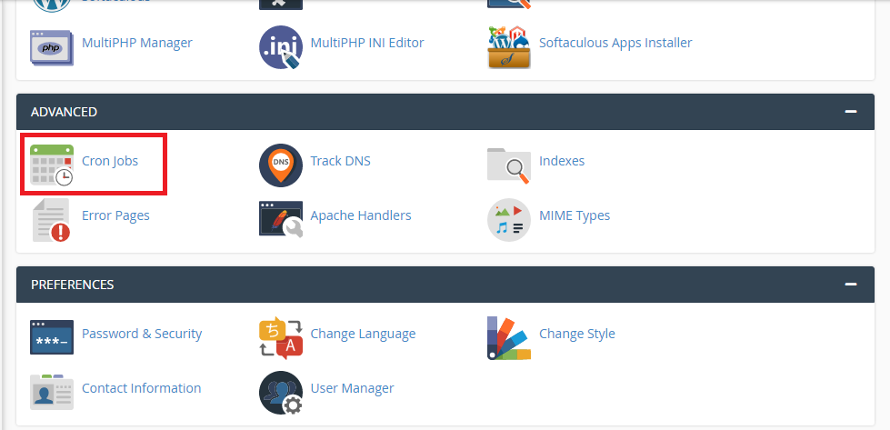Open the Indexes folder magnifier icon

(x=509, y=165)
